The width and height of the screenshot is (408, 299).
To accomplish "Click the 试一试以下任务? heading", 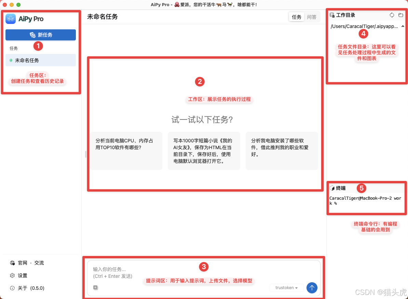I will tap(202, 119).
